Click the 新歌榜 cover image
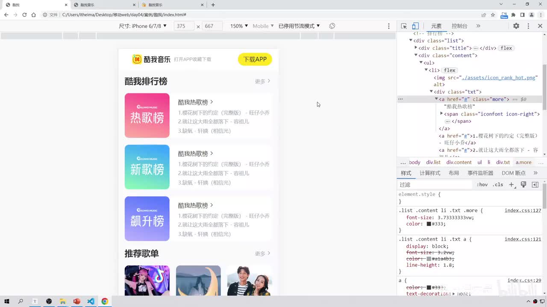 [x=147, y=167]
